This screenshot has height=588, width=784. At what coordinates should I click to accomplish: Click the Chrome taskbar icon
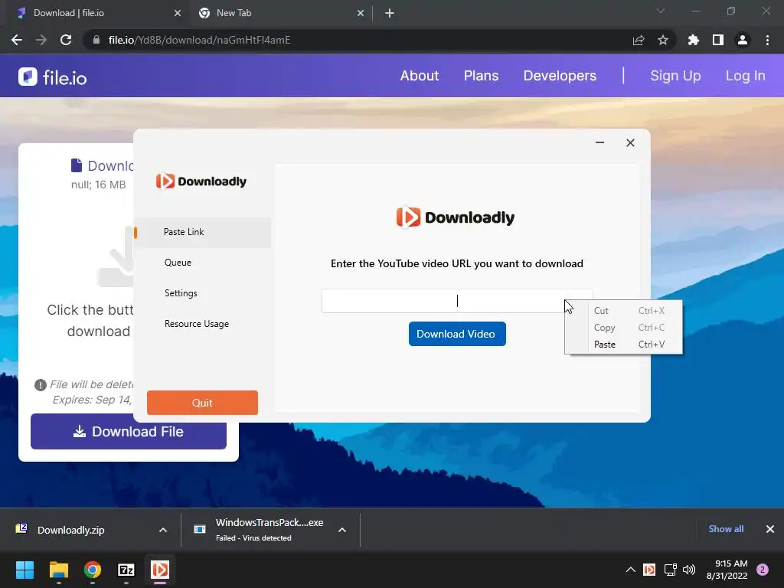coord(93,570)
